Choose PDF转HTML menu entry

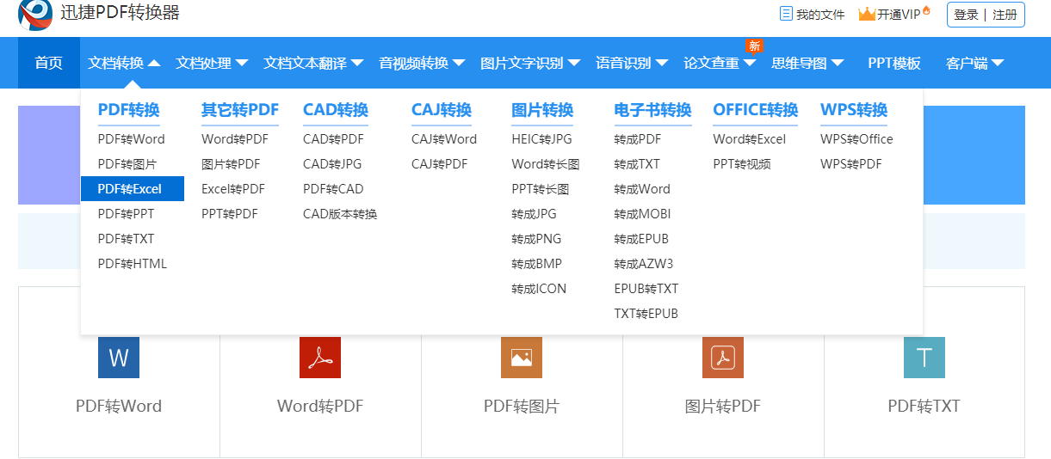pos(133,264)
